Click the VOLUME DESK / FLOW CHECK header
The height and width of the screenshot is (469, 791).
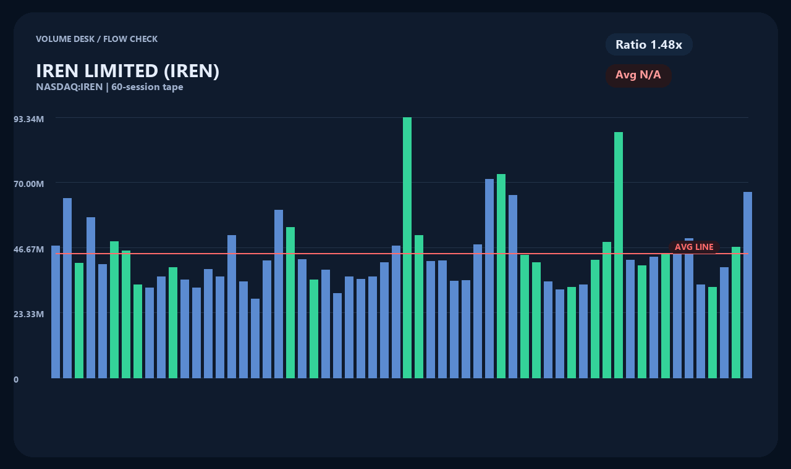(x=96, y=39)
